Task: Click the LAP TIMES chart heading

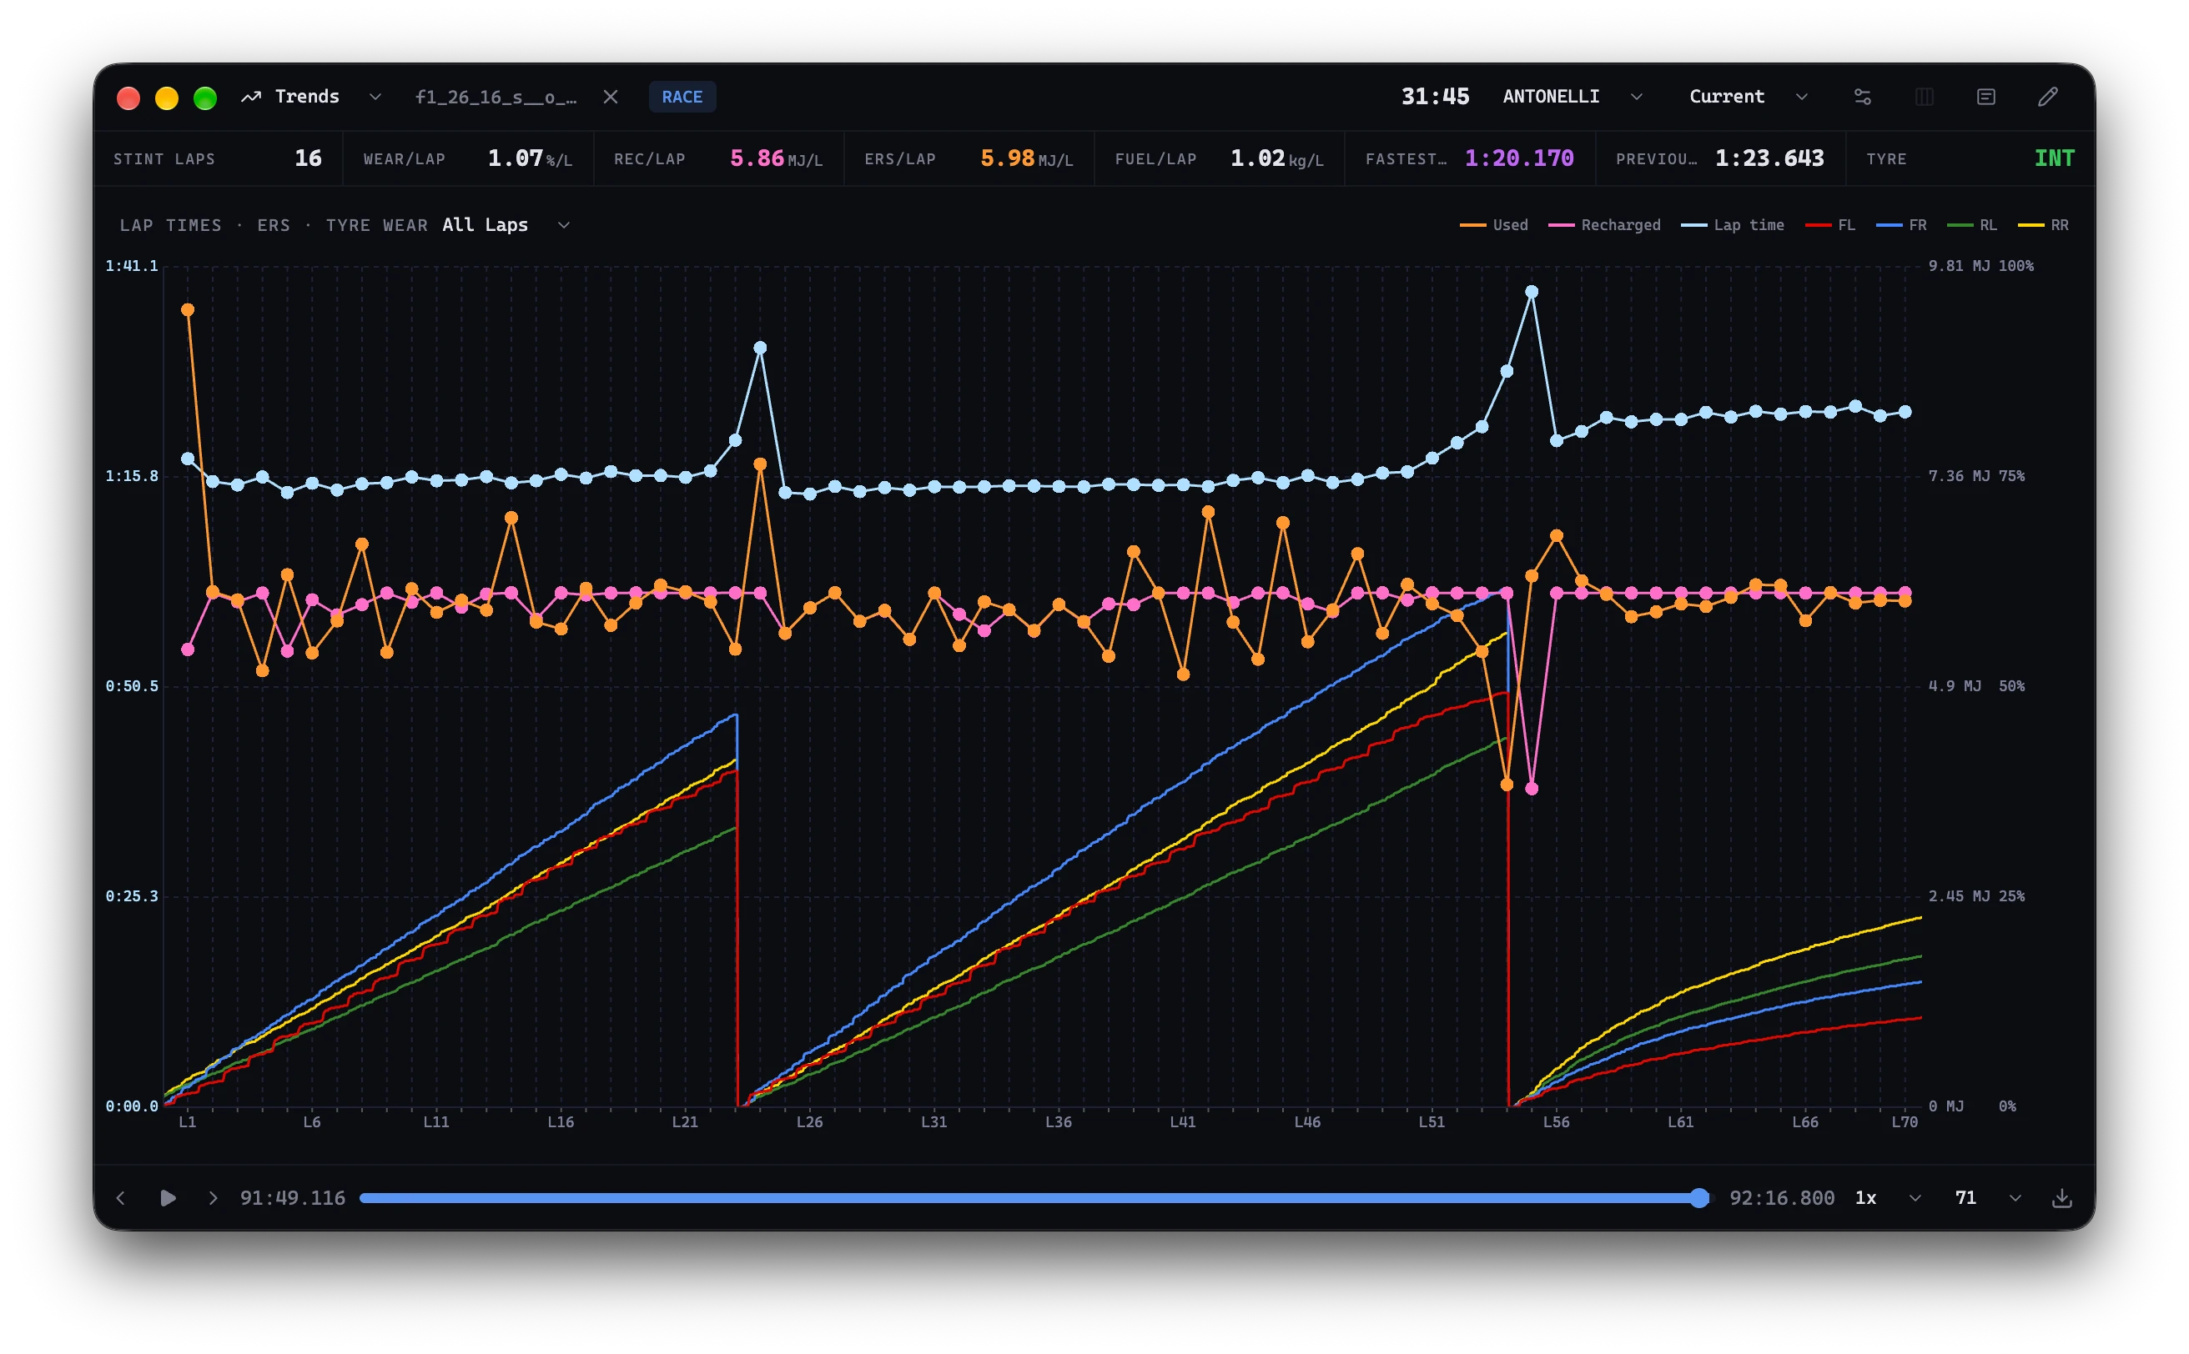Action: (x=170, y=225)
